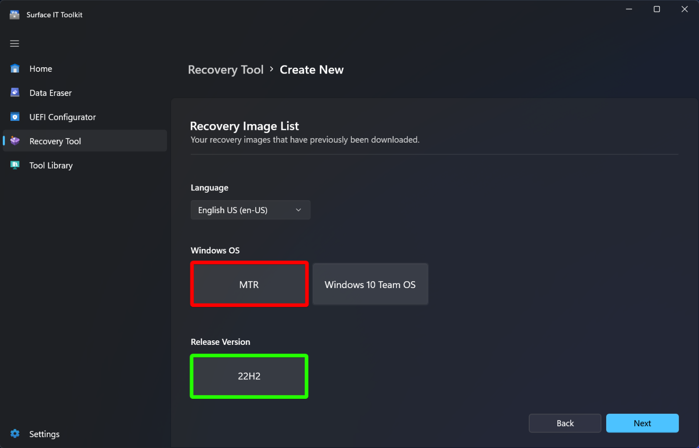699x448 pixels.
Task: Click the Recovery Tool sidebar icon
Action: click(15, 141)
